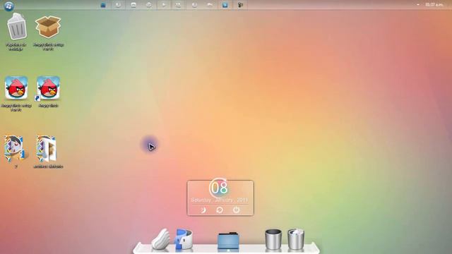Click the play arrow icon in top bar
This screenshot has height=254, width=452.
pos(164,5)
